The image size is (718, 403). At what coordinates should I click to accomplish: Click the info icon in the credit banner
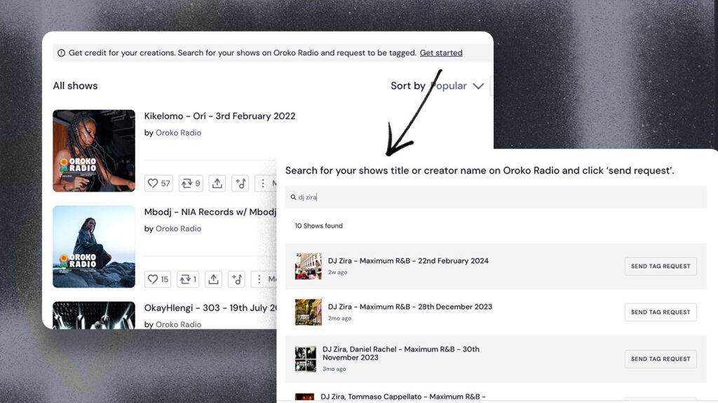(62, 53)
